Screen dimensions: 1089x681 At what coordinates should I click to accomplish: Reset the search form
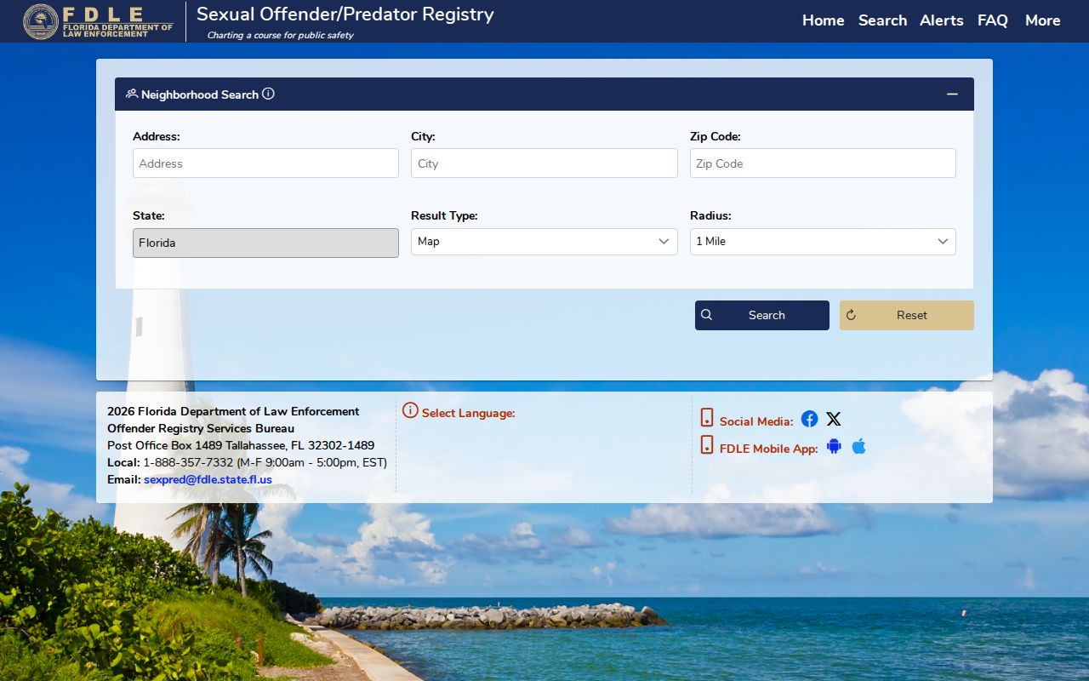click(x=907, y=315)
